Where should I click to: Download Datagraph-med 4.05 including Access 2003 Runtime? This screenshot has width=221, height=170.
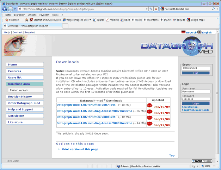94,123
